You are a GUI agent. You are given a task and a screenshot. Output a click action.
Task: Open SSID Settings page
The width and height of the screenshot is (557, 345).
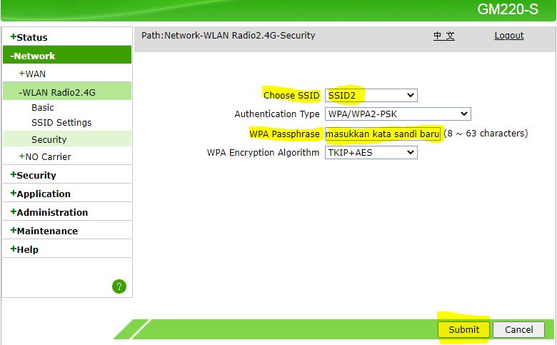point(61,123)
